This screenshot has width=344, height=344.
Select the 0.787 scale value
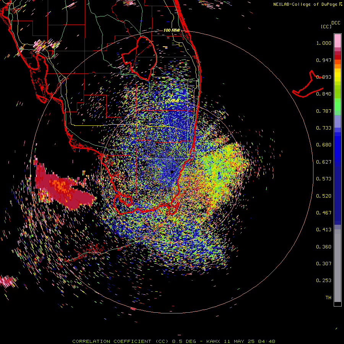(324, 111)
